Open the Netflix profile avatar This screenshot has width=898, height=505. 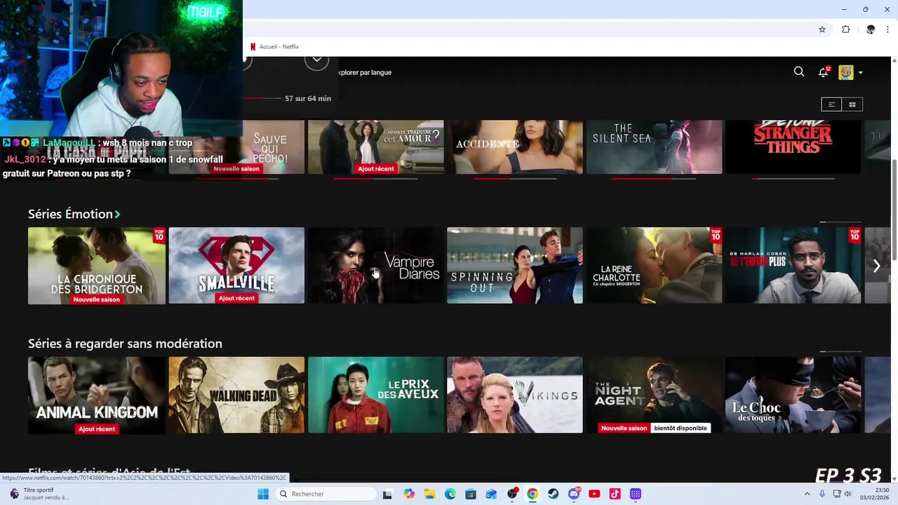(846, 72)
